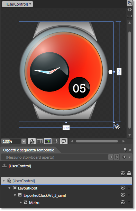Open the storyboard picker chevron button
Viewport: 136px width, 211px height.
click(x=111, y=157)
